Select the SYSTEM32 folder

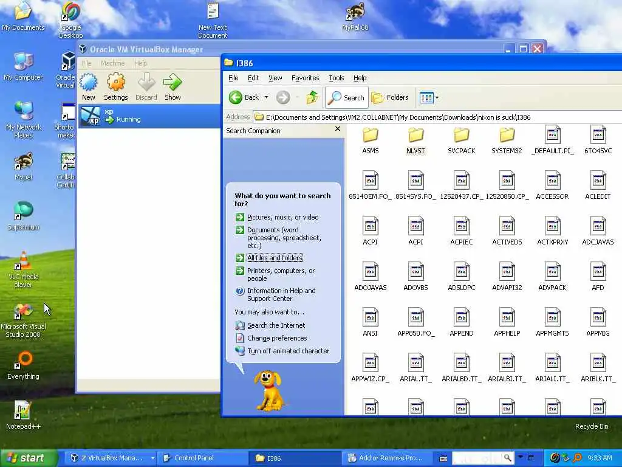[x=507, y=140]
